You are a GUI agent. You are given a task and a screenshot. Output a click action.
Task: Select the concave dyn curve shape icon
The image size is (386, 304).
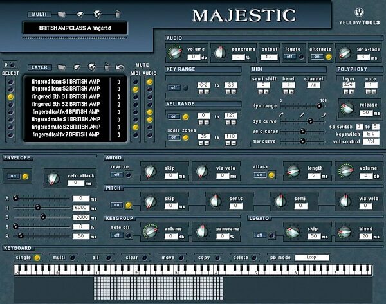[281, 114]
